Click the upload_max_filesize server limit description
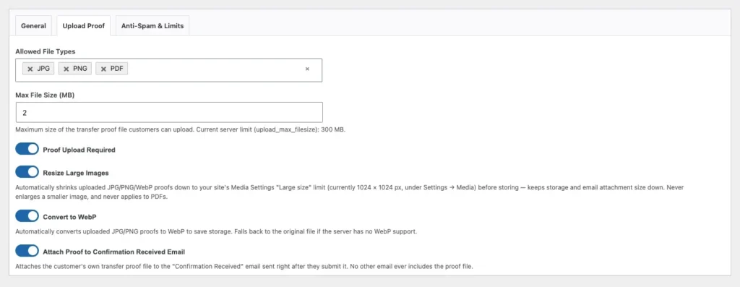740x287 pixels. (181, 129)
